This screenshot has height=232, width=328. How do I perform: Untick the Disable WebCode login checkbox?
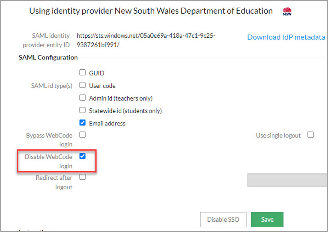pyautogui.click(x=83, y=156)
